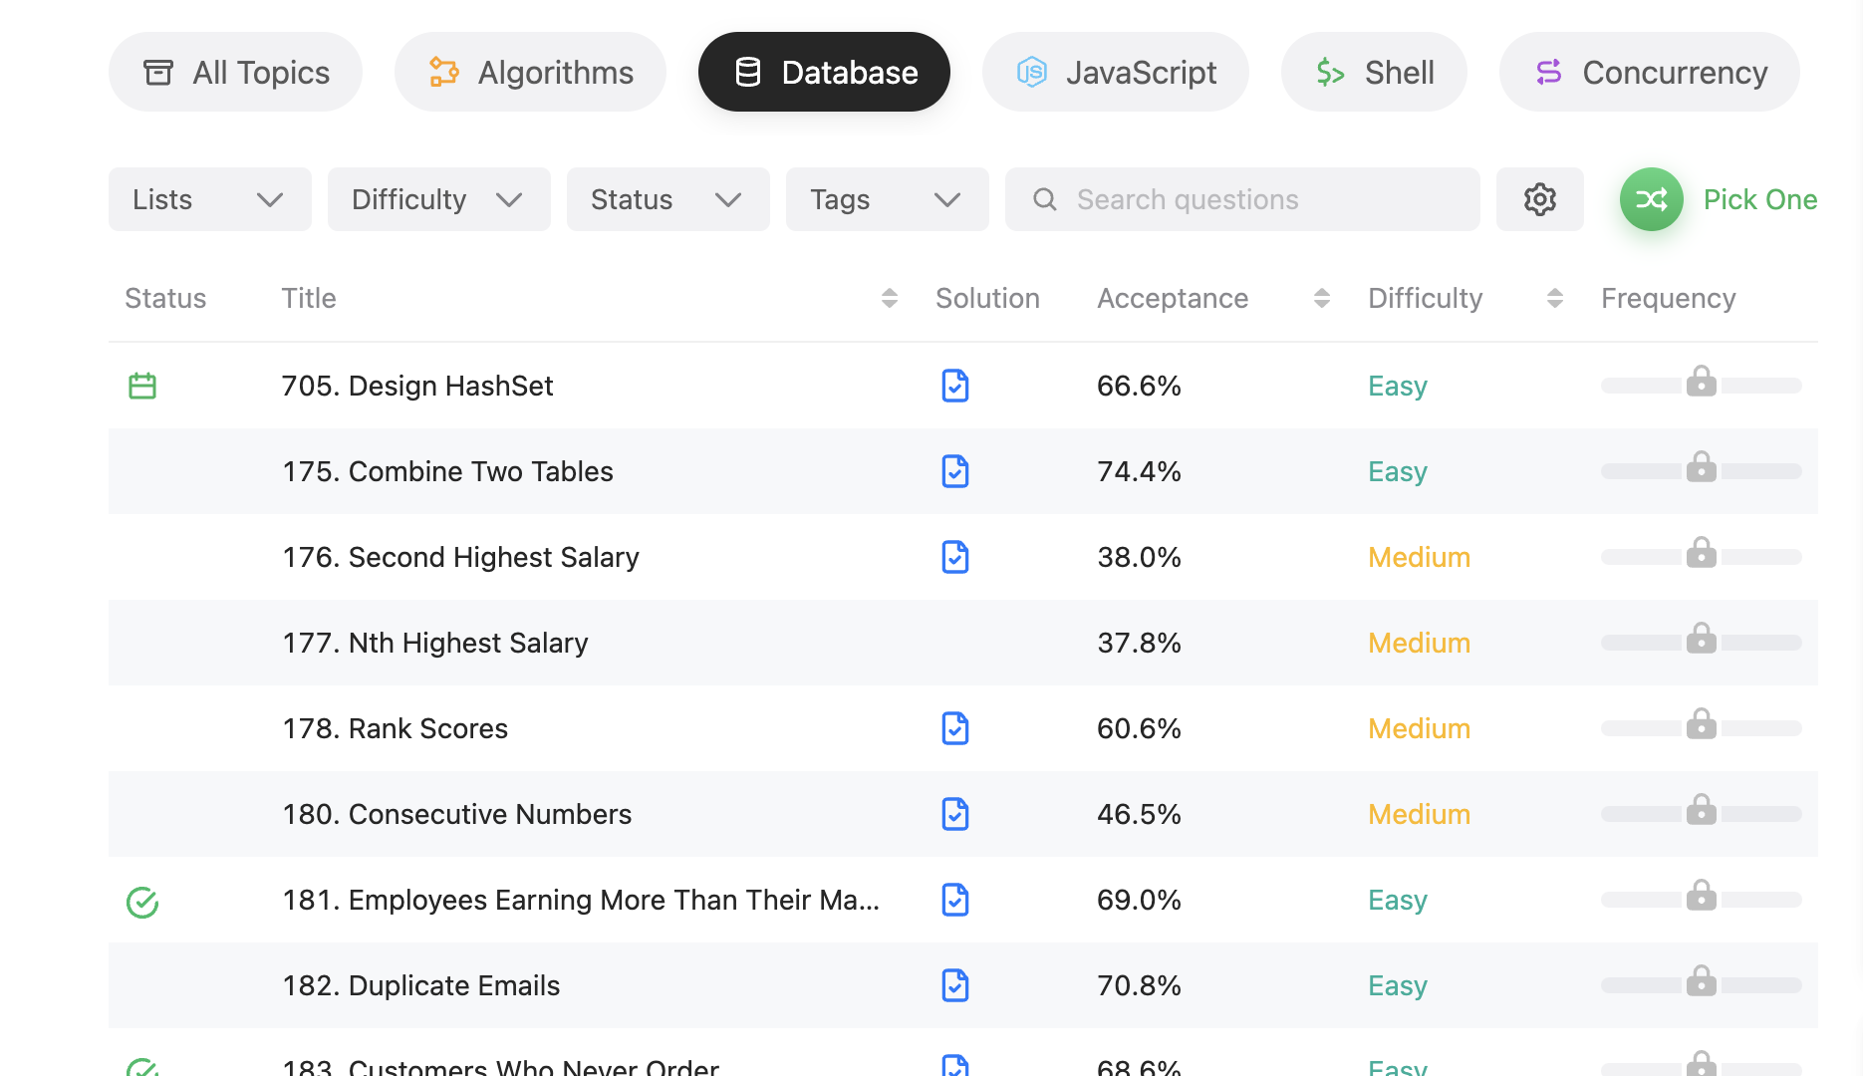
Task: Click the 74.4% acceptance value
Action: click(x=1139, y=471)
